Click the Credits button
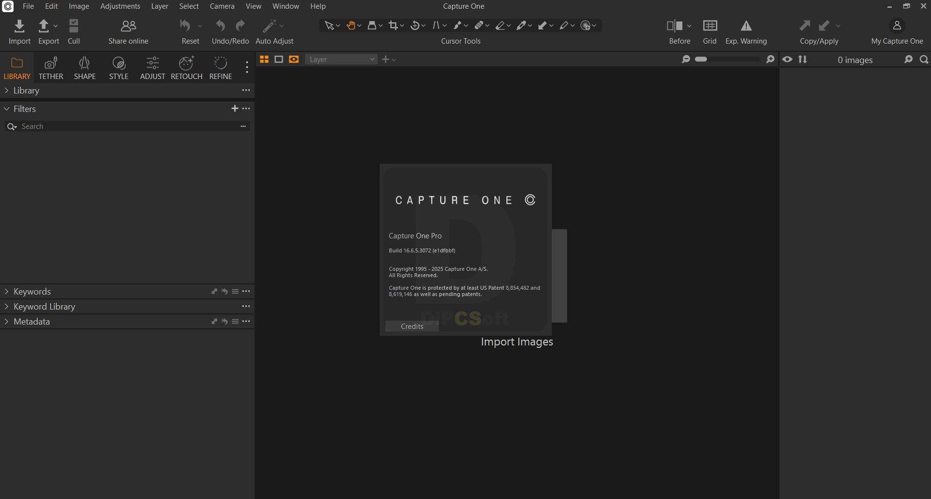The image size is (931, 499). [x=412, y=327]
